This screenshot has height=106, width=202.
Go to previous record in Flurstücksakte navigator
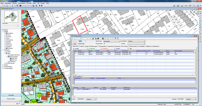[x=75, y=39]
